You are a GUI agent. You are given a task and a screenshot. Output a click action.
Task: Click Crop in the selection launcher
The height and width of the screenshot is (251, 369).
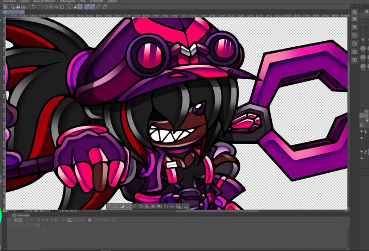point(116,206)
